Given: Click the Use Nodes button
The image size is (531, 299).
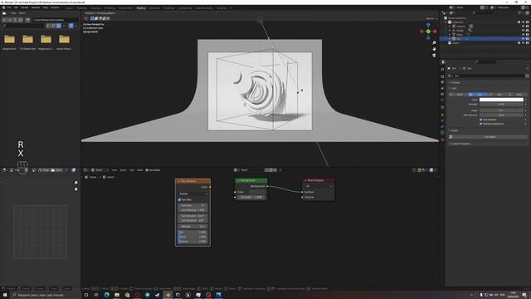Looking at the screenshot, I should 490,136.
